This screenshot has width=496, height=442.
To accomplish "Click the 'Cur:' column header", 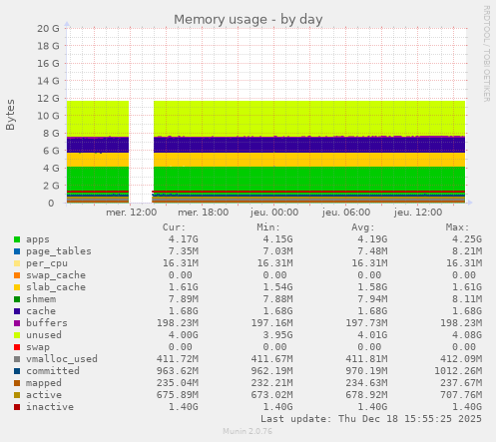I will [x=174, y=227].
